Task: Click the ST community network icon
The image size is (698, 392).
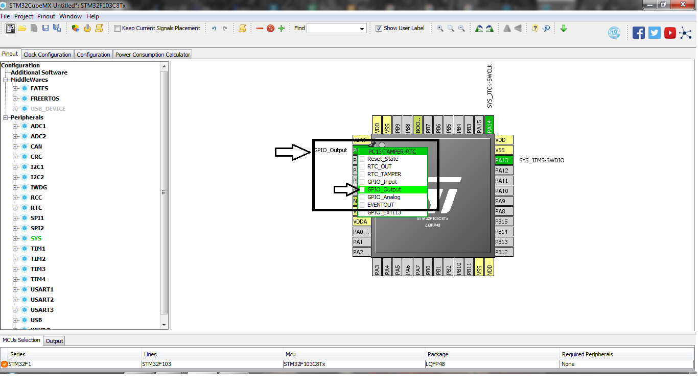Action: [x=685, y=33]
